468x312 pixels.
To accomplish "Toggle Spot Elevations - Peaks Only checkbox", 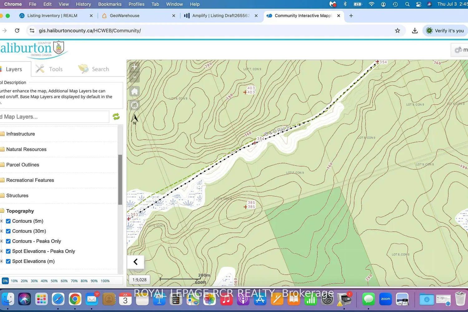I will click(x=8, y=251).
